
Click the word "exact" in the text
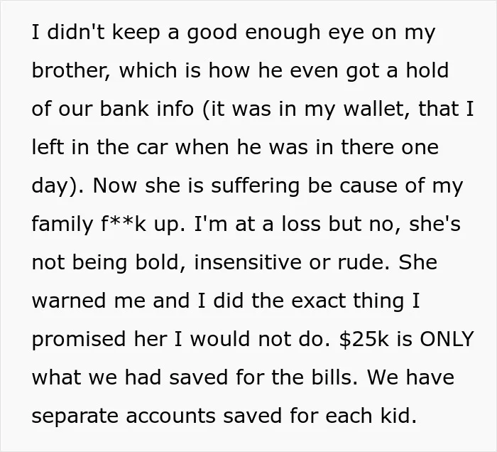(x=318, y=301)
